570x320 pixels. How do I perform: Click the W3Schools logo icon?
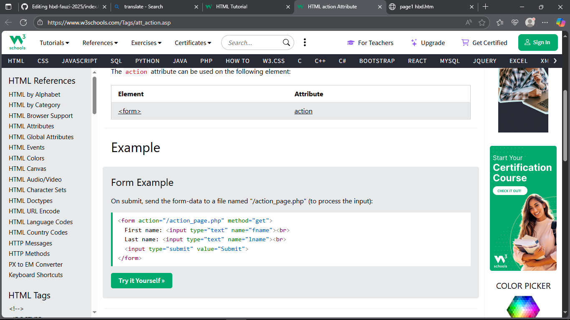(18, 42)
